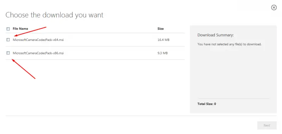The width and height of the screenshot is (282, 134).
Task: Click the 'You have not selected any file(s)' message
Action: [x=229, y=44]
